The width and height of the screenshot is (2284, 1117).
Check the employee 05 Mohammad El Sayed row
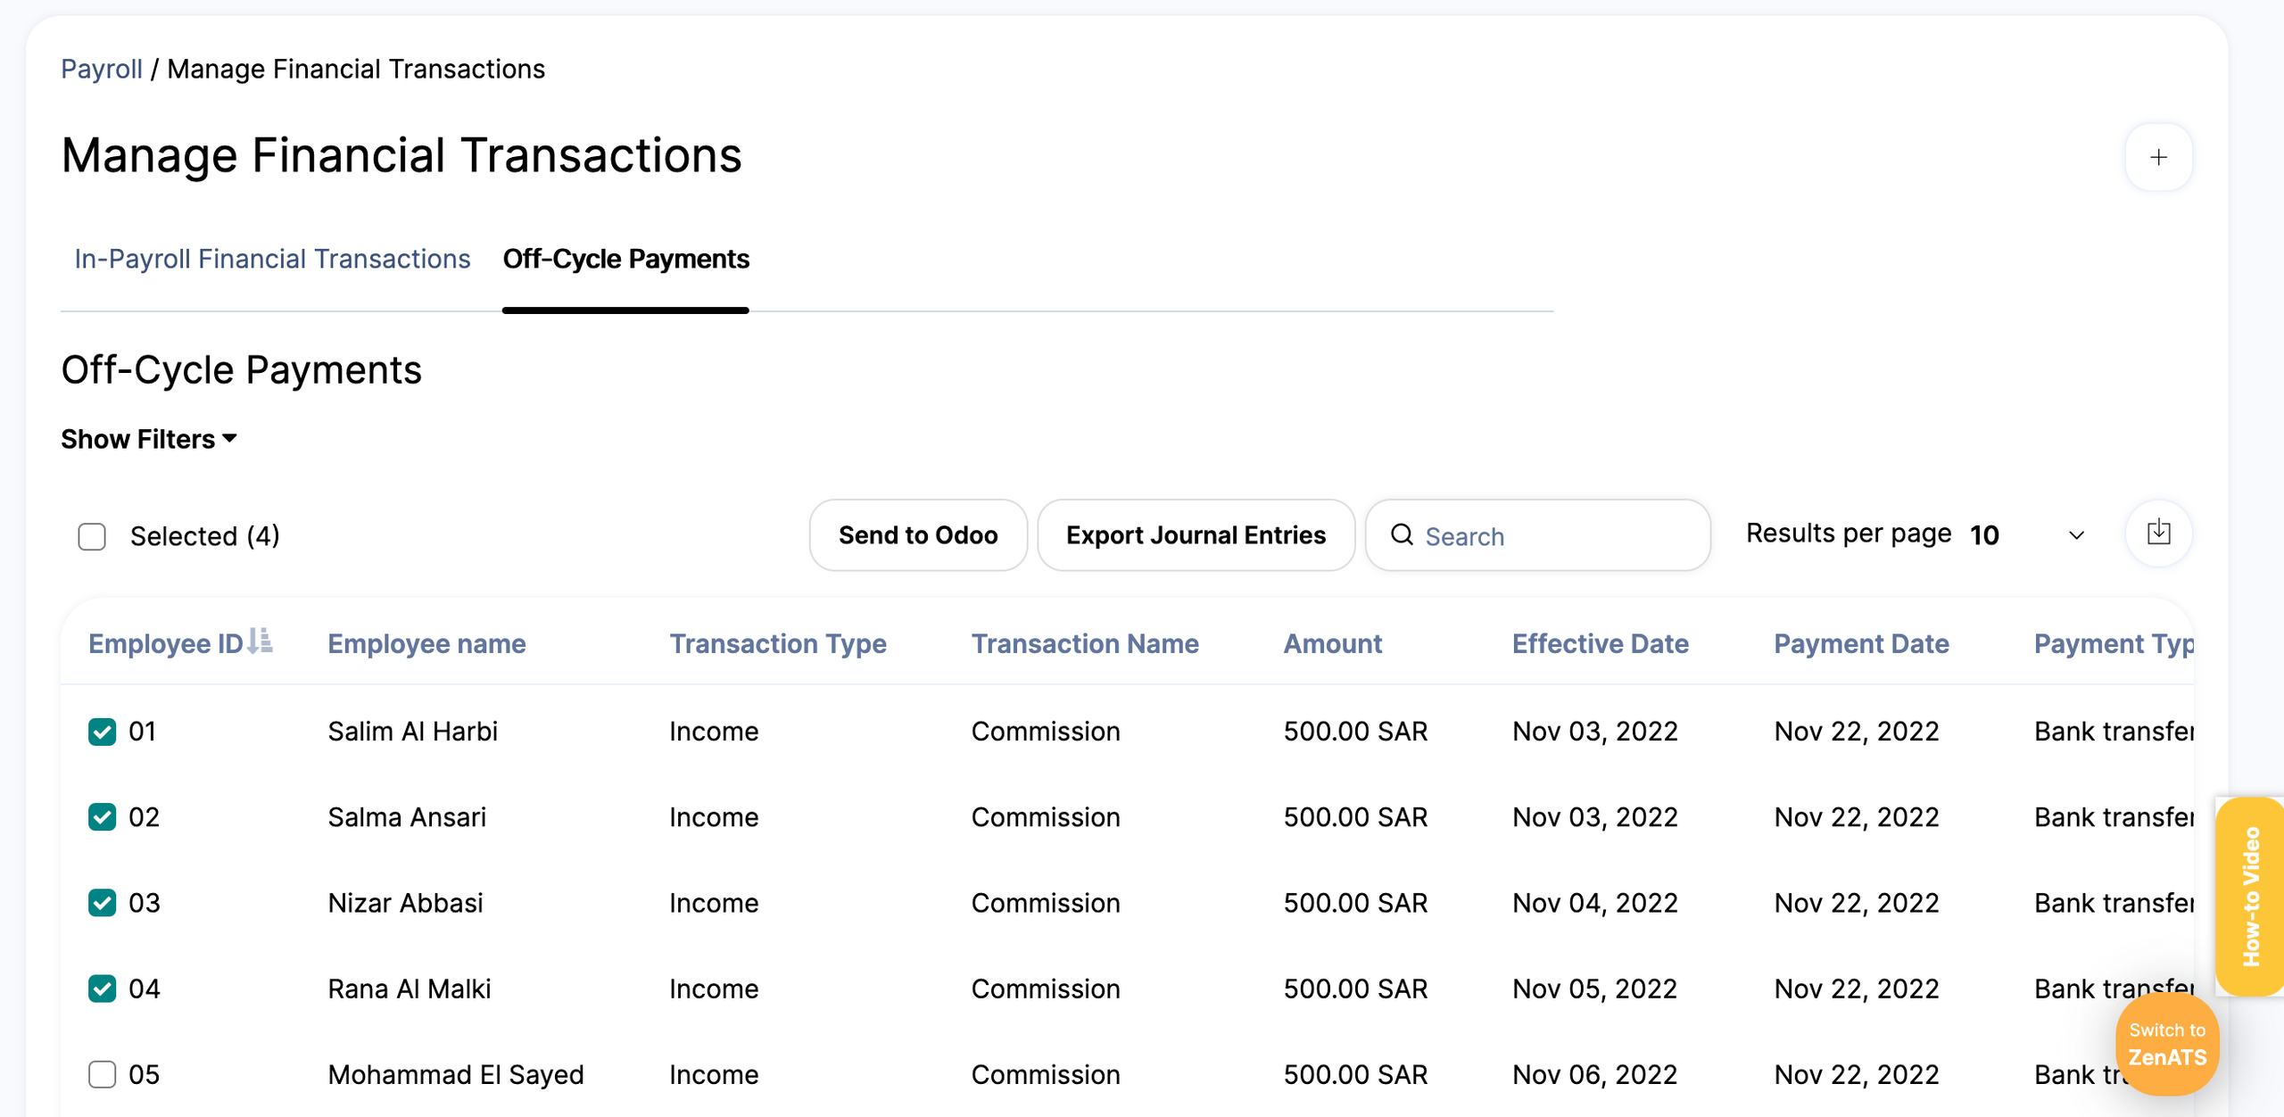[103, 1074]
